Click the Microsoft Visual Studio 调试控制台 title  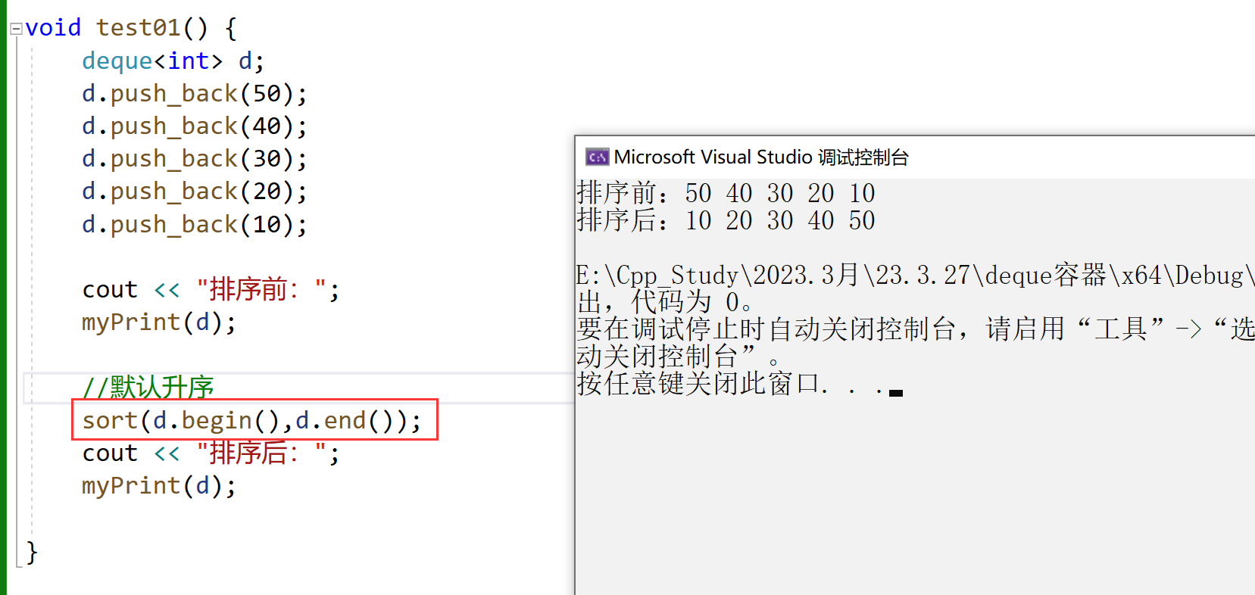point(761,157)
